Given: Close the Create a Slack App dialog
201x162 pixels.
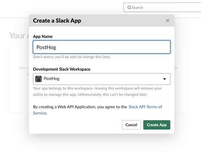Looking at the screenshot, I should coord(167,21).
